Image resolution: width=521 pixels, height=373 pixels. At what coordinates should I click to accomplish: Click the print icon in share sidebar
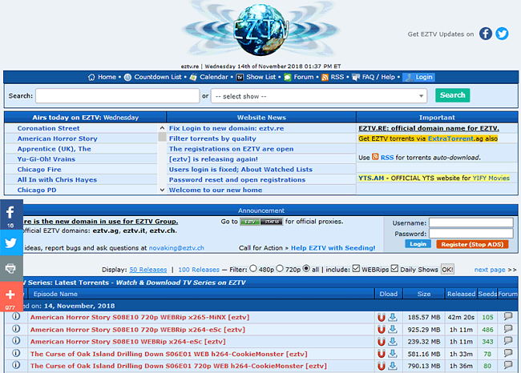[x=11, y=268]
